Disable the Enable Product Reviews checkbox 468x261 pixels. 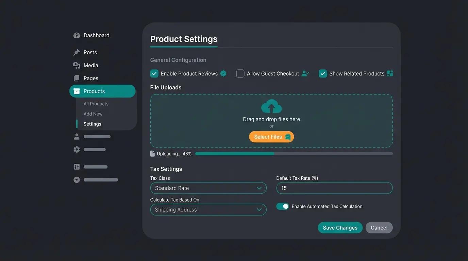pos(154,73)
